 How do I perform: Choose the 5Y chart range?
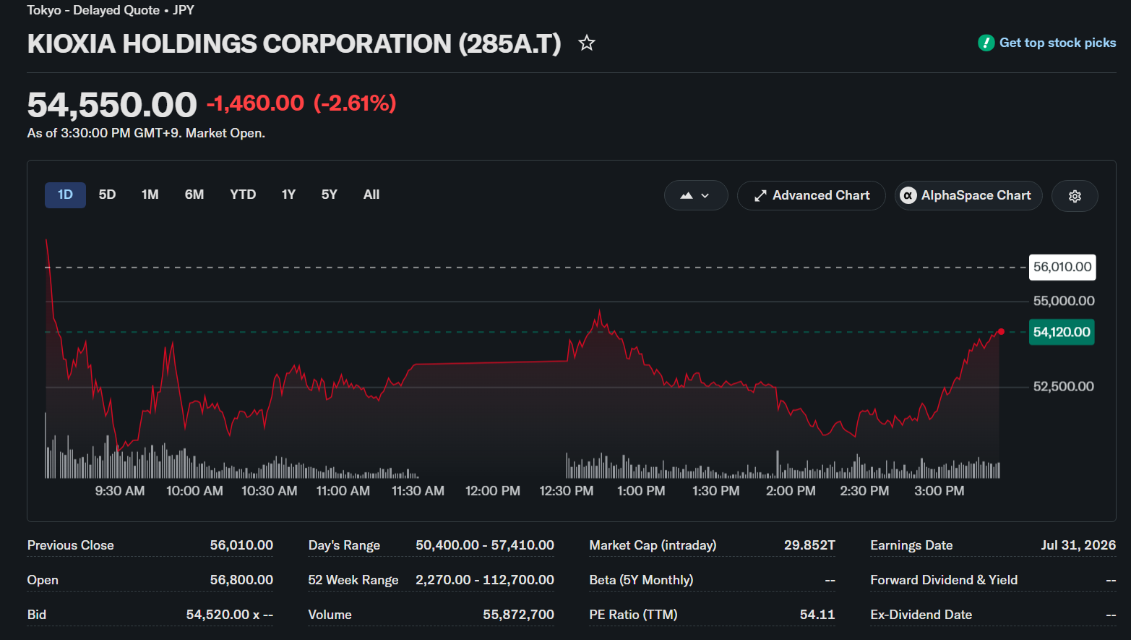pos(329,195)
